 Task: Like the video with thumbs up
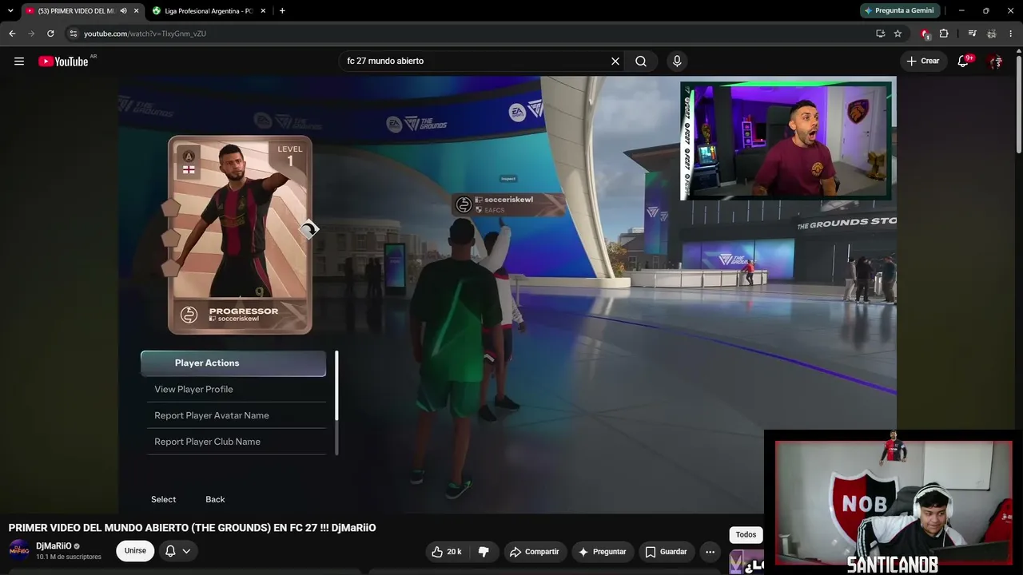[x=446, y=552]
